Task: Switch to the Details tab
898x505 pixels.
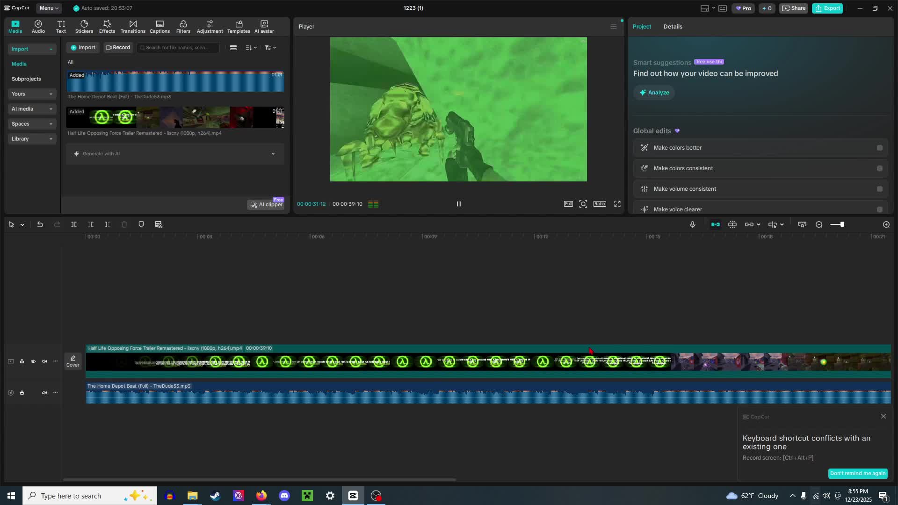Action: pyautogui.click(x=673, y=27)
